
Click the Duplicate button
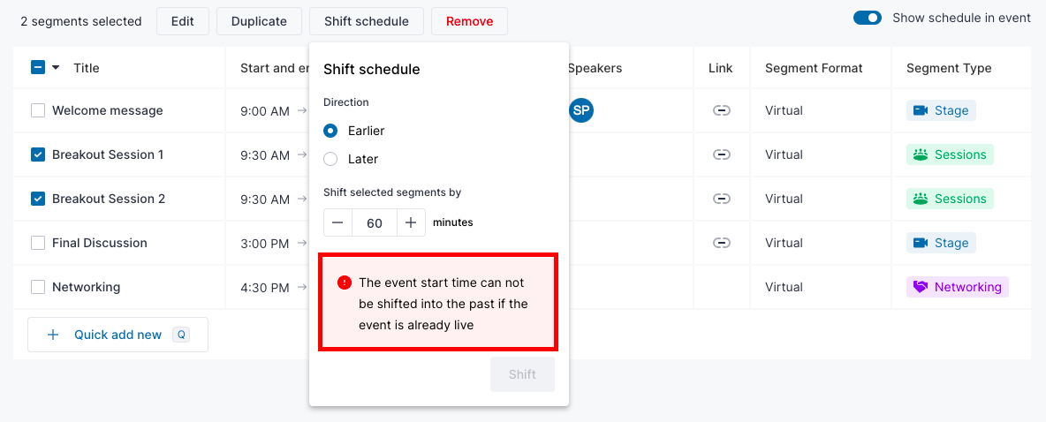(x=259, y=21)
